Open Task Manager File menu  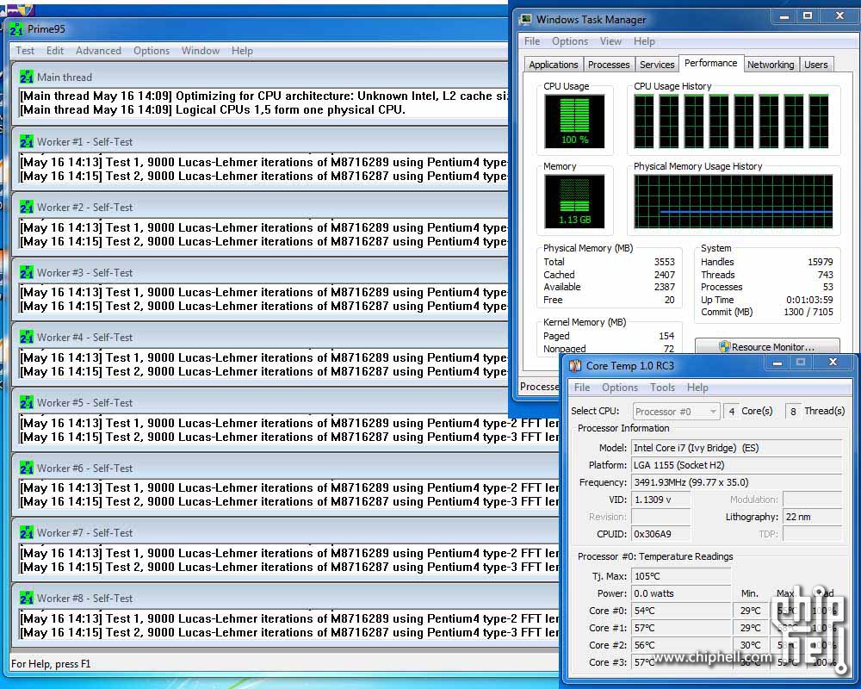(532, 41)
